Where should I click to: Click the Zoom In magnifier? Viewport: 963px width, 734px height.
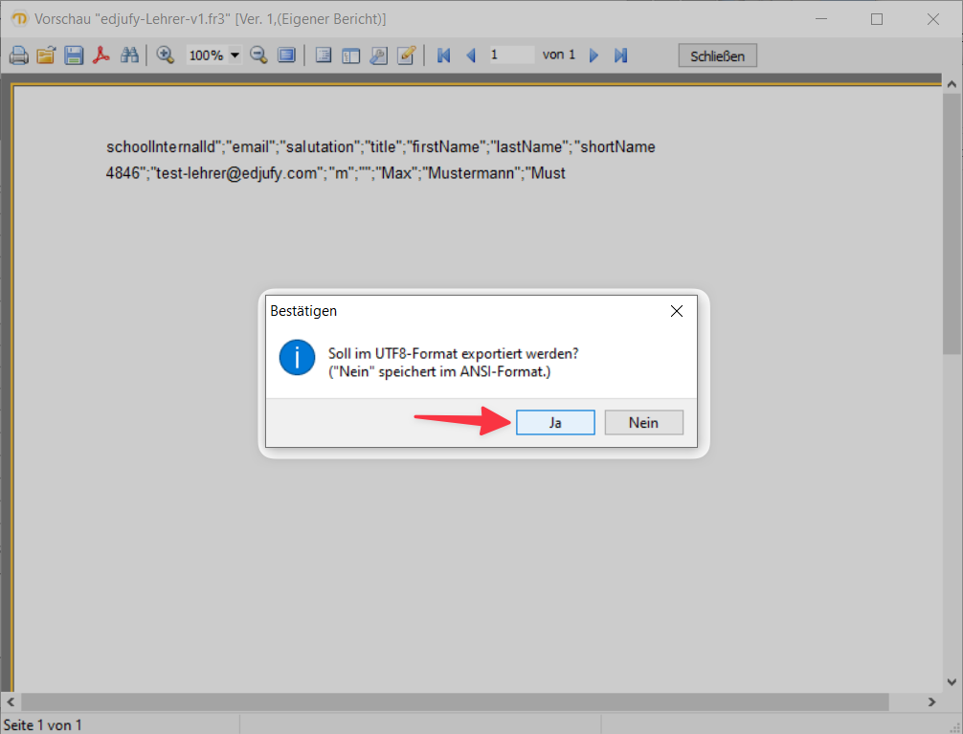(164, 55)
